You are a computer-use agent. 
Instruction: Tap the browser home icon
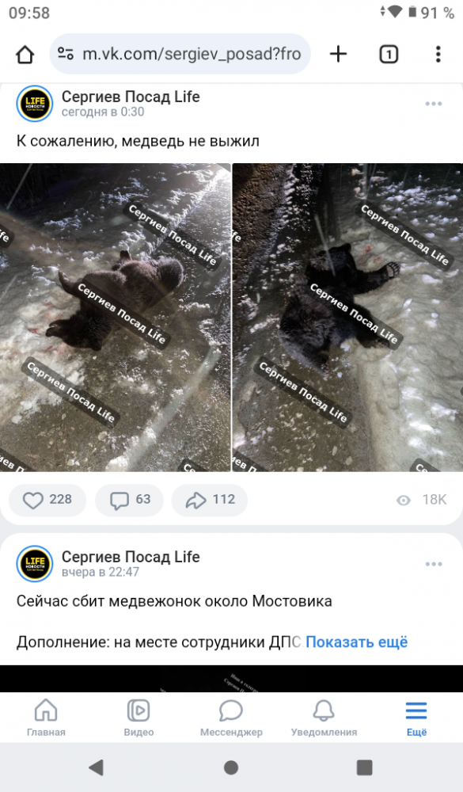pos(25,54)
